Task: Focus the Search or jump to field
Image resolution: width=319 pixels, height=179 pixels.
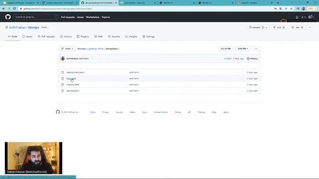Action: (35, 17)
